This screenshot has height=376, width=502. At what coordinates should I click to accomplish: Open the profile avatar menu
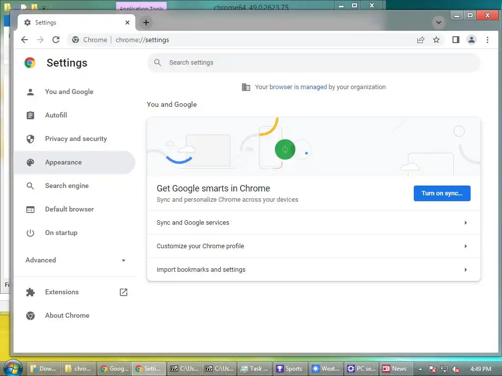(472, 40)
